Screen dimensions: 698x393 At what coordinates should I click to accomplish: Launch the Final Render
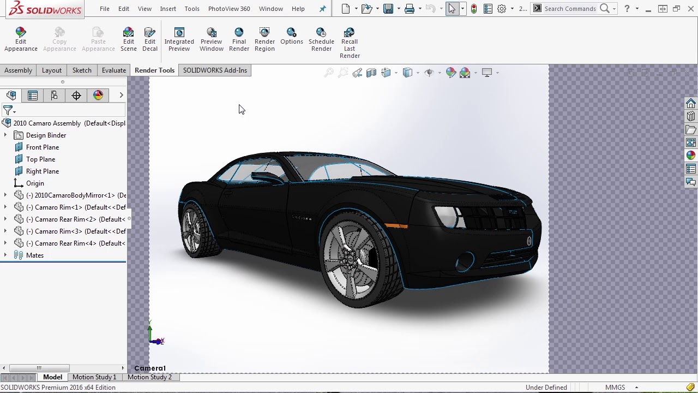(x=239, y=40)
